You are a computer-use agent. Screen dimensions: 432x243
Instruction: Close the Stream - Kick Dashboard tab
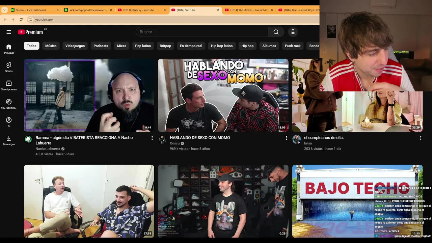57,10
